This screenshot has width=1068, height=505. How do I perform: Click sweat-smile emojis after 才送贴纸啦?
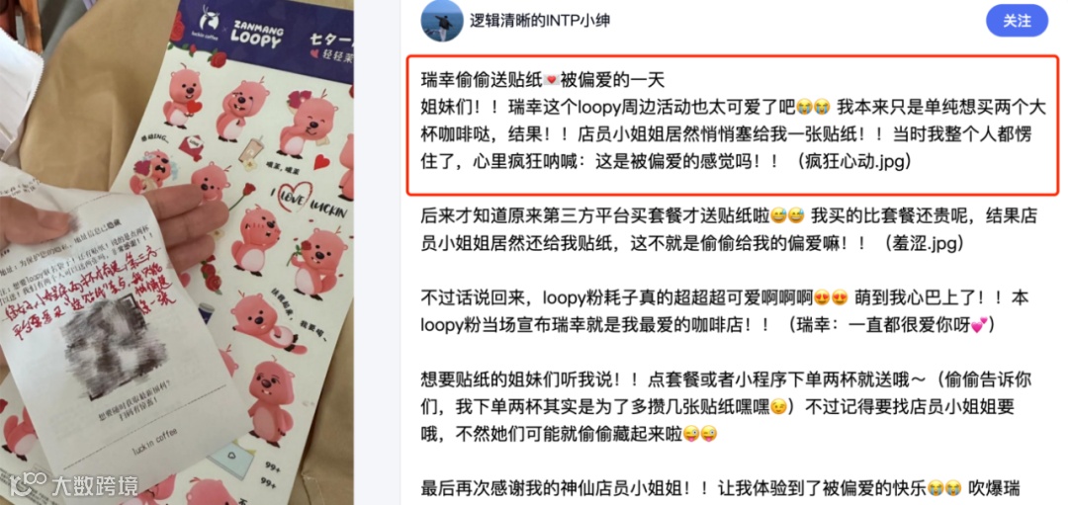(x=788, y=215)
